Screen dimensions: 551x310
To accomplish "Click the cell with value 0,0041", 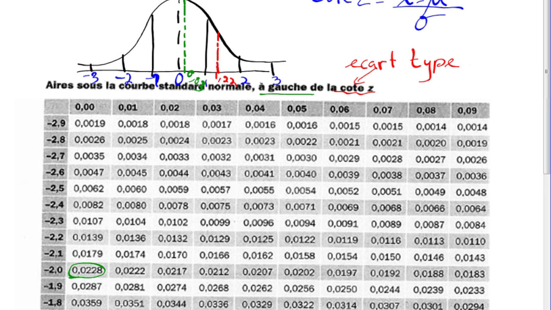I will tap(259, 174).
